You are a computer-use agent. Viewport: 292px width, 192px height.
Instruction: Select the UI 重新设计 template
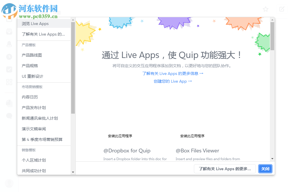tap(30, 76)
